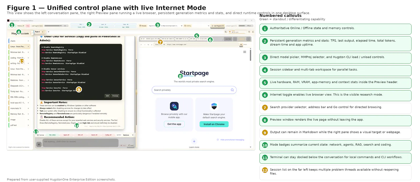Reload the Preview browser page
This screenshot has height=182, width=420.
click(148, 45)
